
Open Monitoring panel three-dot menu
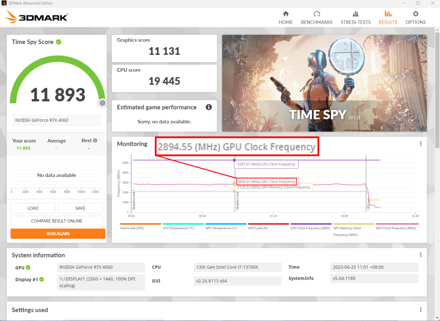pos(421,144)
